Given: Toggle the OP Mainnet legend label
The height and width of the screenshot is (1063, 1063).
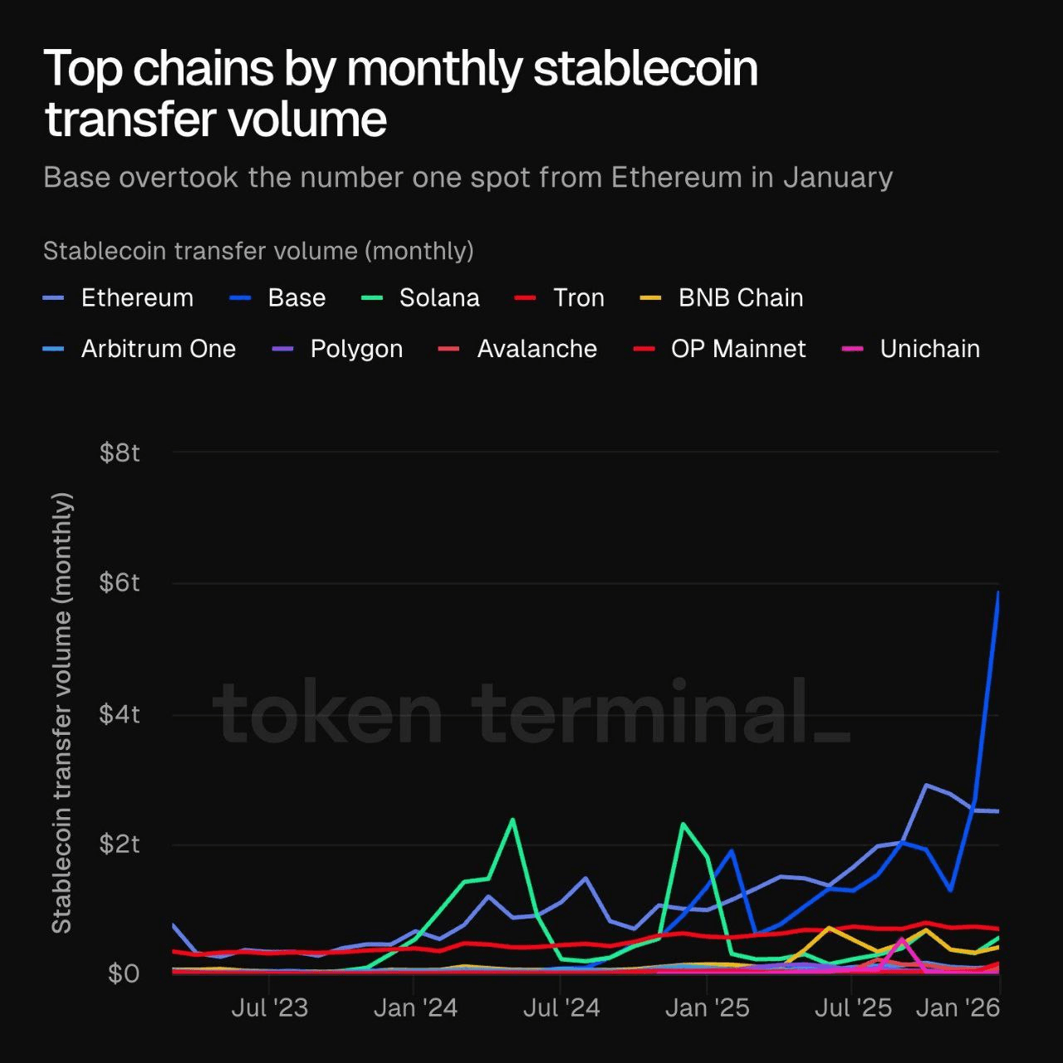Looking at the screenshot, I should 738,349.
